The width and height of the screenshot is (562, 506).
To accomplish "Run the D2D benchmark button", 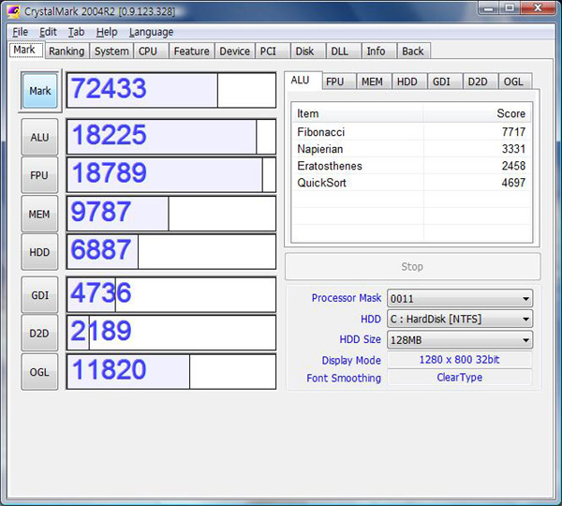I will 39,334.
